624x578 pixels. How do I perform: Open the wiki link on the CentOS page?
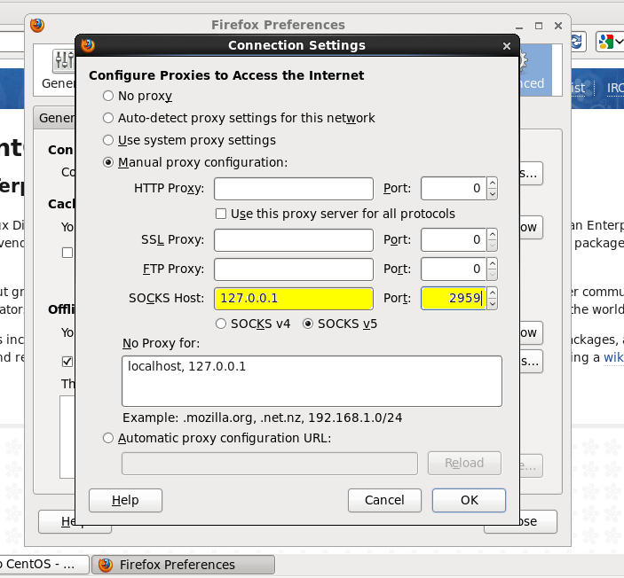tap(613, 357)
